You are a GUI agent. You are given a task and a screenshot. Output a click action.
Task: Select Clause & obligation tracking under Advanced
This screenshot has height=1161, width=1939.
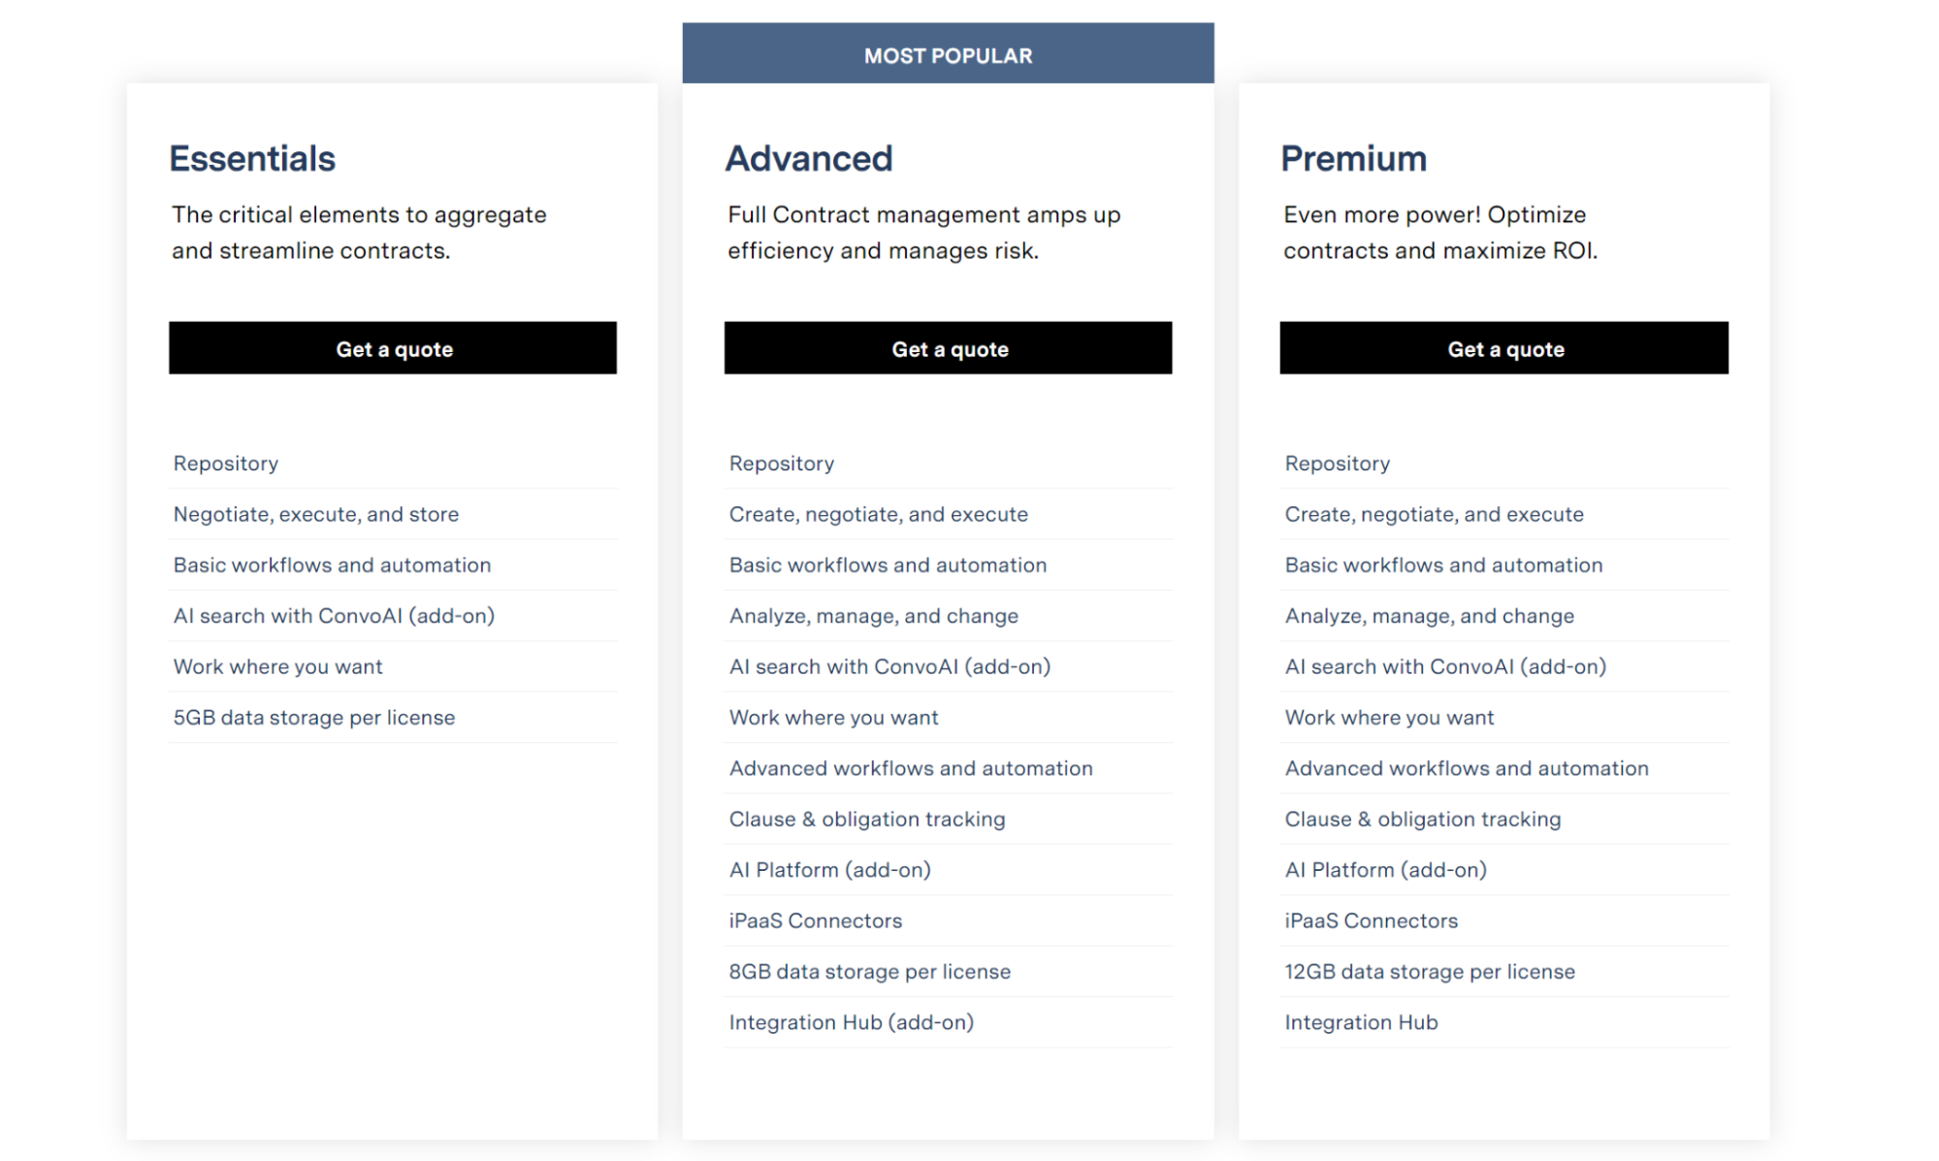[867, 819]
